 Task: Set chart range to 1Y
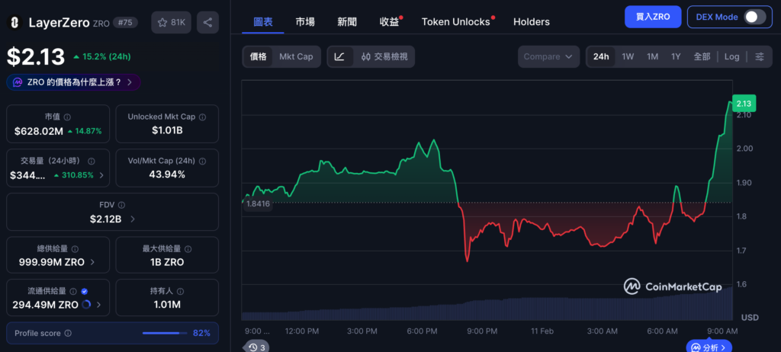[676, 56]
